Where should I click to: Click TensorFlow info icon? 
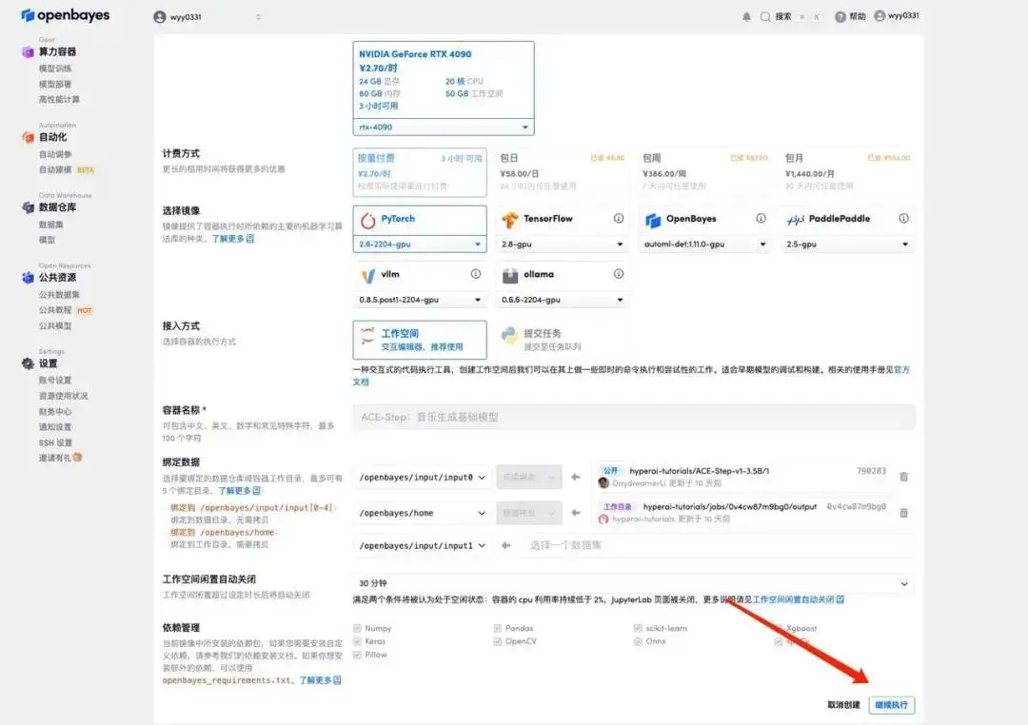[x=619, y=218]
